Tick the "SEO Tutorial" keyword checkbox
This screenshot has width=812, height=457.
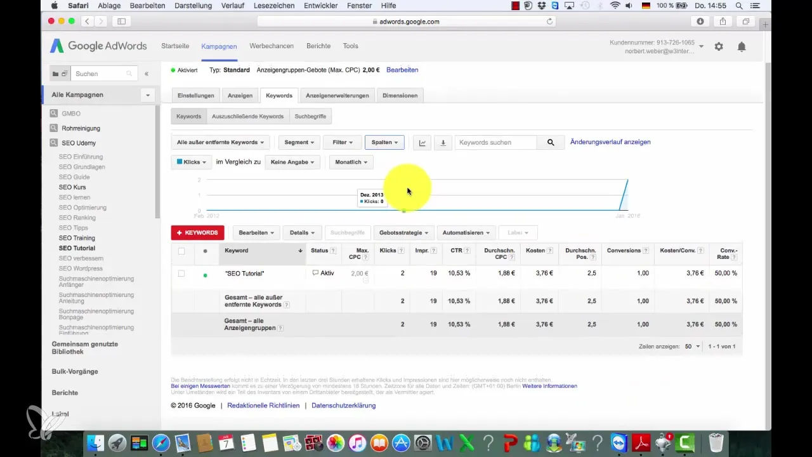[181, 274]
